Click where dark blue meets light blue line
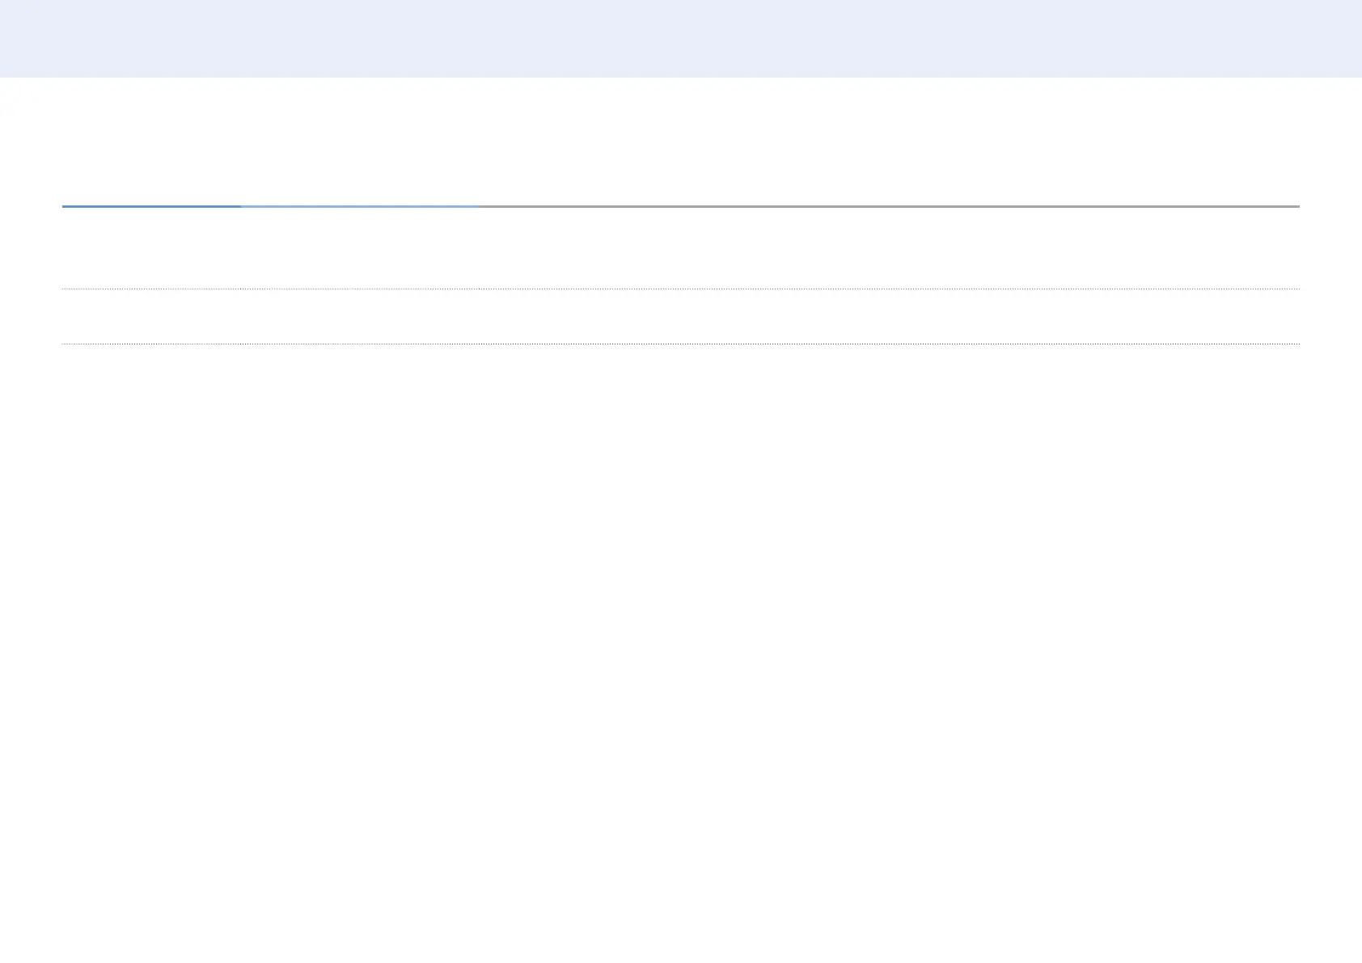 [x=240, y=206]
